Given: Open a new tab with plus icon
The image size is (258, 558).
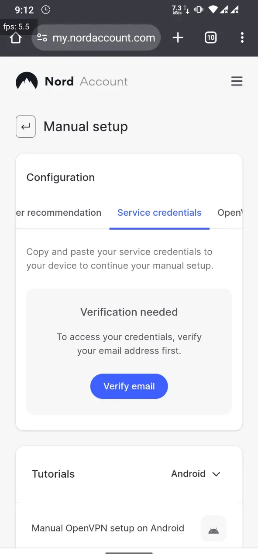Looking at the screenshot, I should pyautogui.click(x=178, y=38).
